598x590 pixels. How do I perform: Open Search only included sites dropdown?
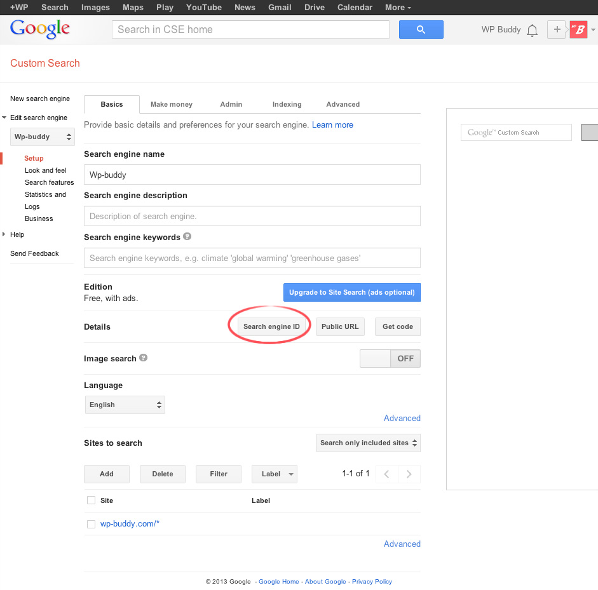point(368,443)
